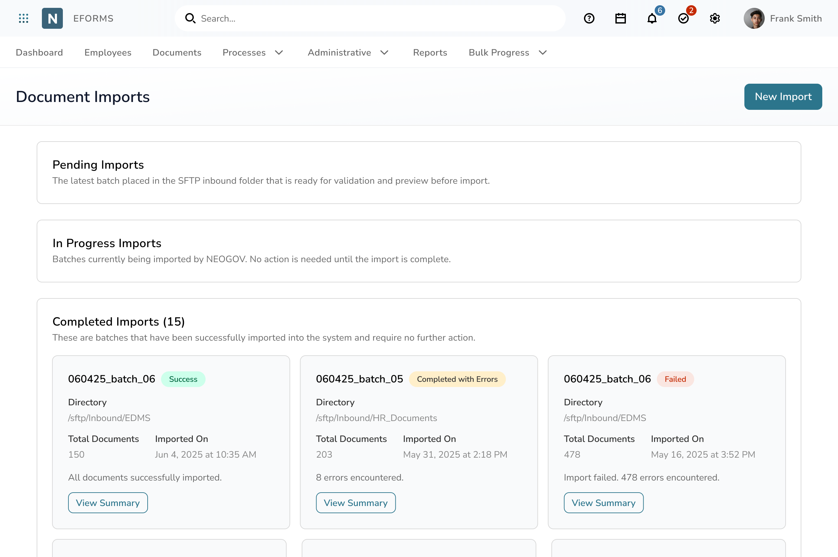The height and width of the screenshot is (557, 838).
Task: Expand the Bulk Progress dropdown menu
Action: click(507, 53)
